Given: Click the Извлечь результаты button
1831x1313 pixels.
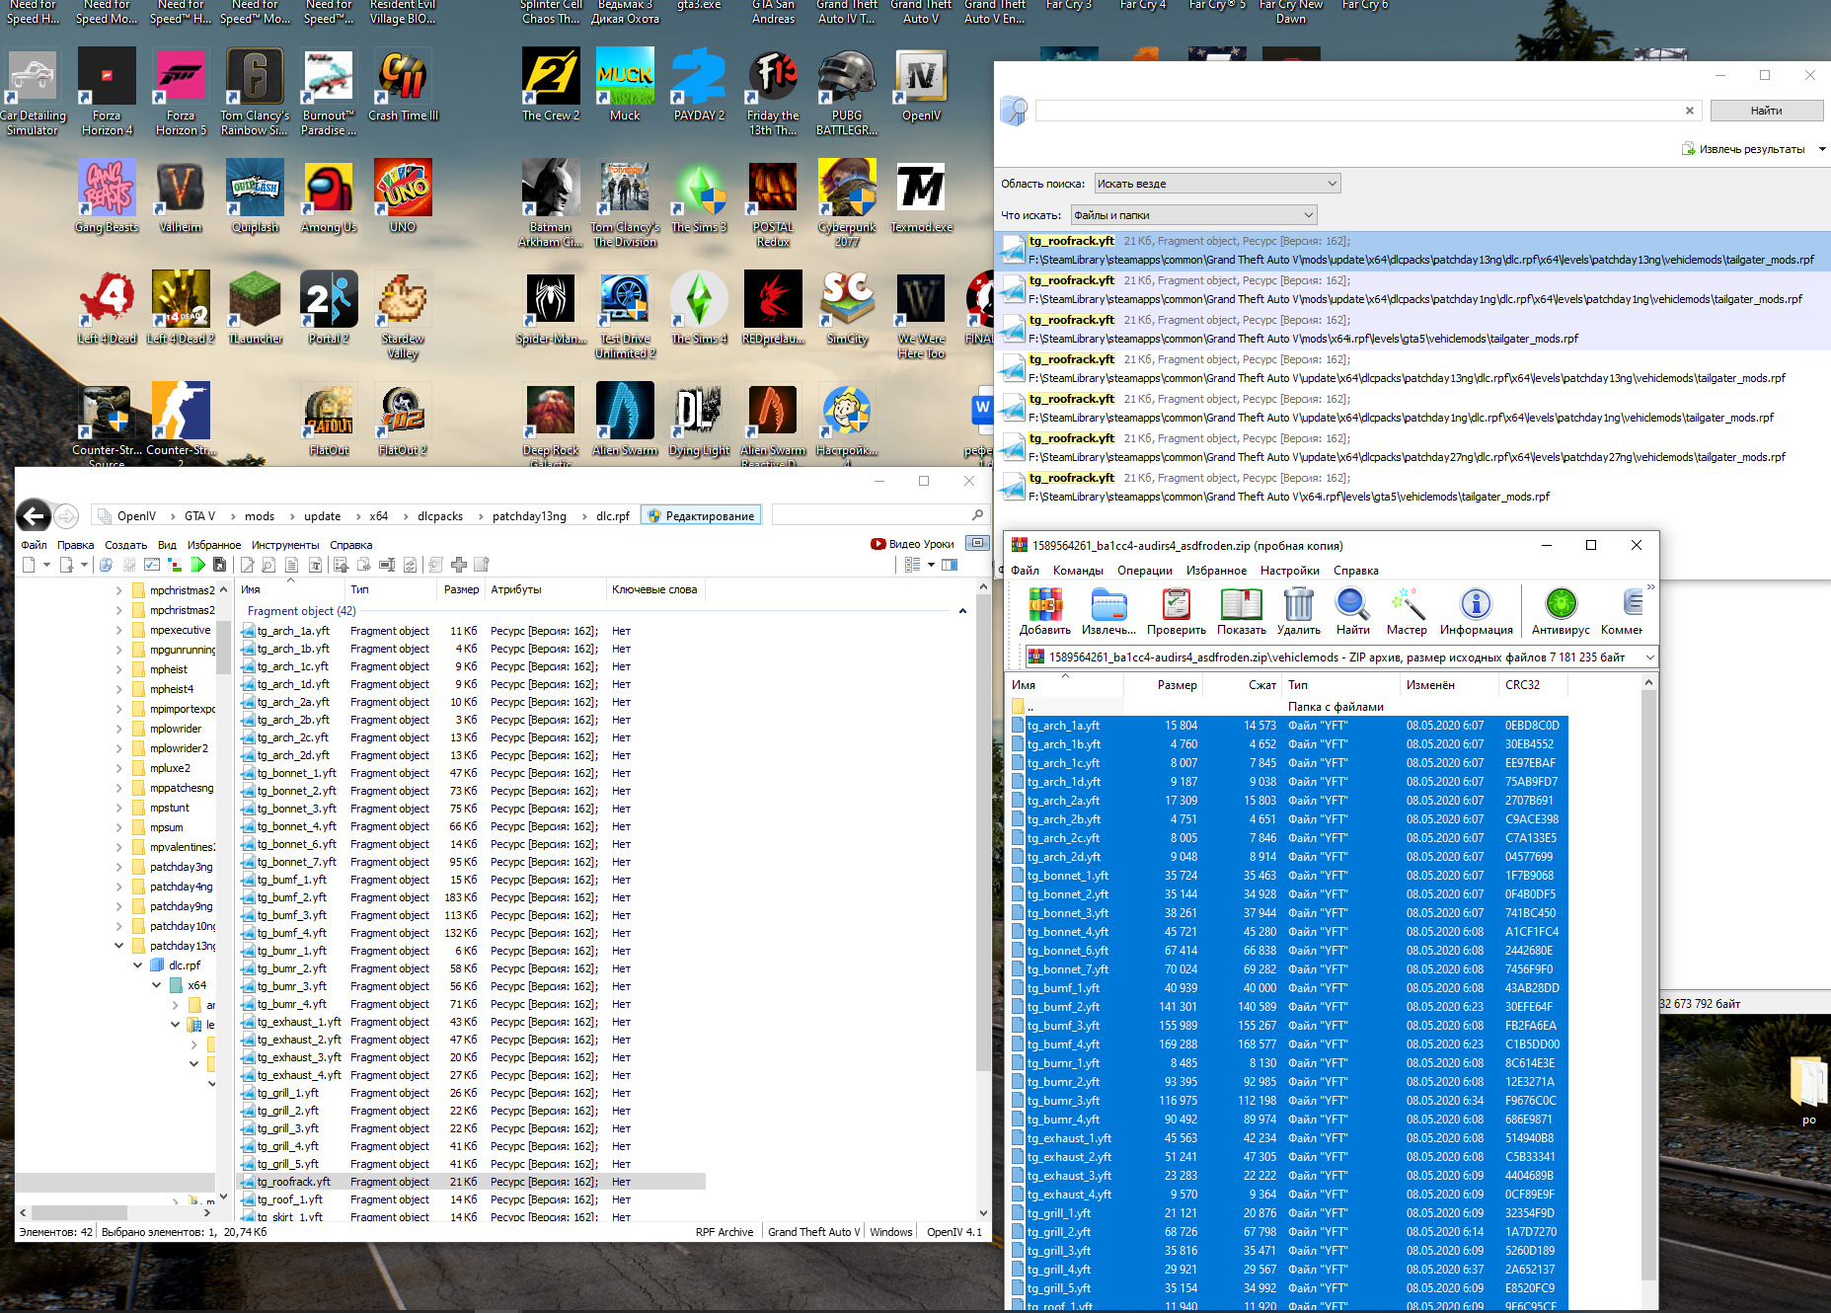Looking at the screenshot, I should pos(1743,149).
